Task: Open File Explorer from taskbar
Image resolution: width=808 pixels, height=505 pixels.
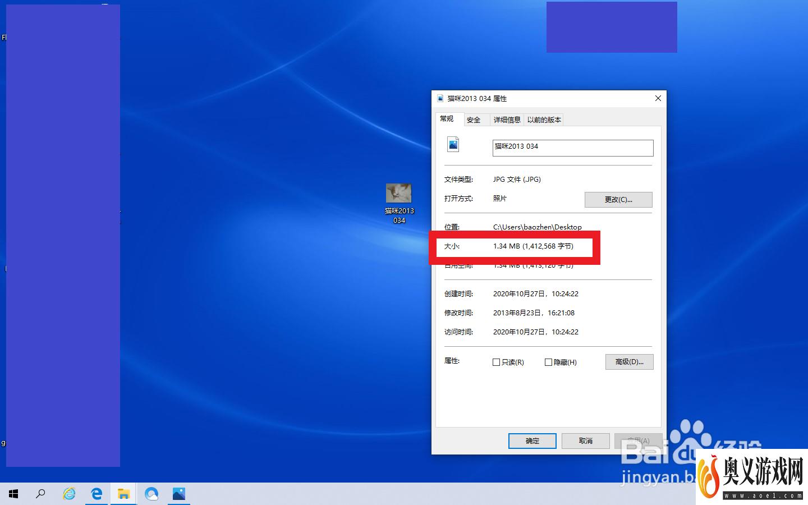Action: point(123,494)
